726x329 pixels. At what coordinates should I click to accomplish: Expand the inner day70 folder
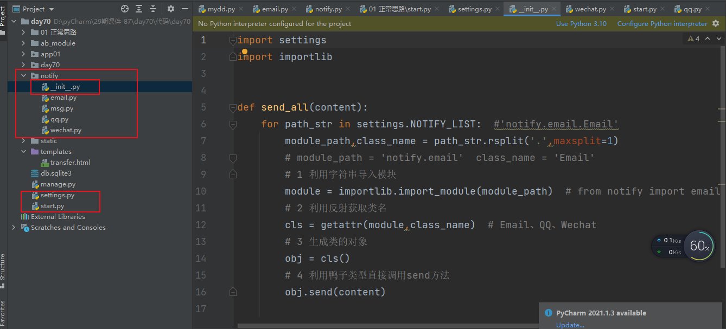click(23, 65)
